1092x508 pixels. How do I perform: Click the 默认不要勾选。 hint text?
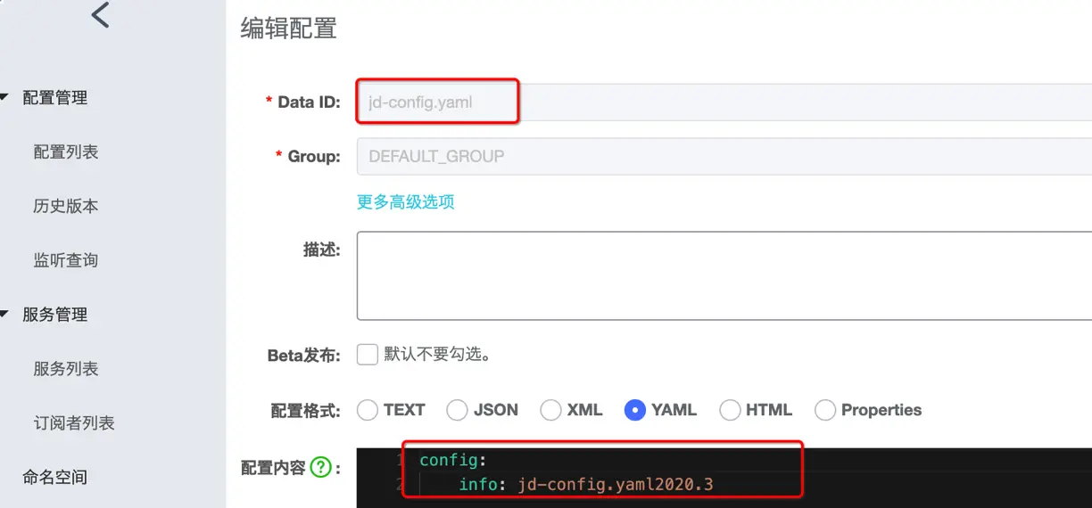pyautogui.click(x=438, y=355)
